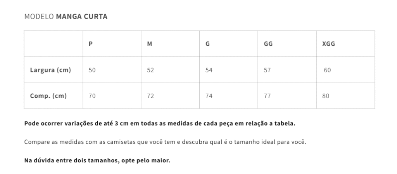Viewport: 397px width, 174px height.
Task: Click the G size column header
Action: 208,44
